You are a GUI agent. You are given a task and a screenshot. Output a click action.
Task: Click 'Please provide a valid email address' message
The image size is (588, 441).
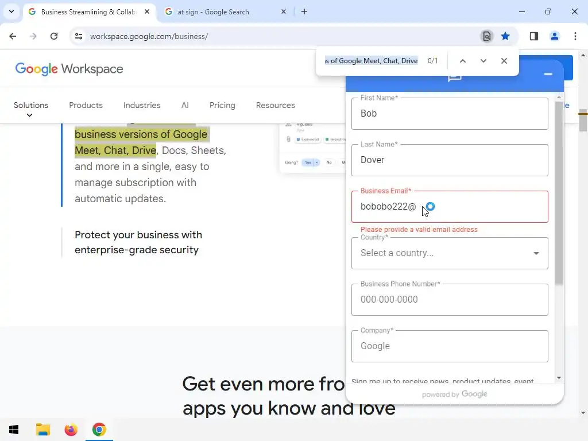[419, 230]
